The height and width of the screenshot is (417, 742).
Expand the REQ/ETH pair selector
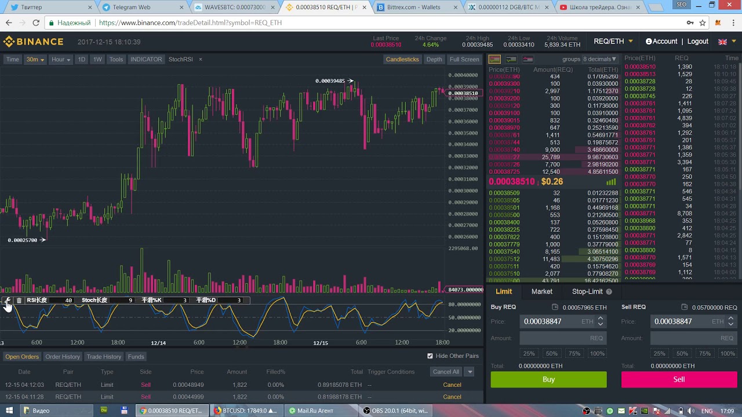click(613, 42)
